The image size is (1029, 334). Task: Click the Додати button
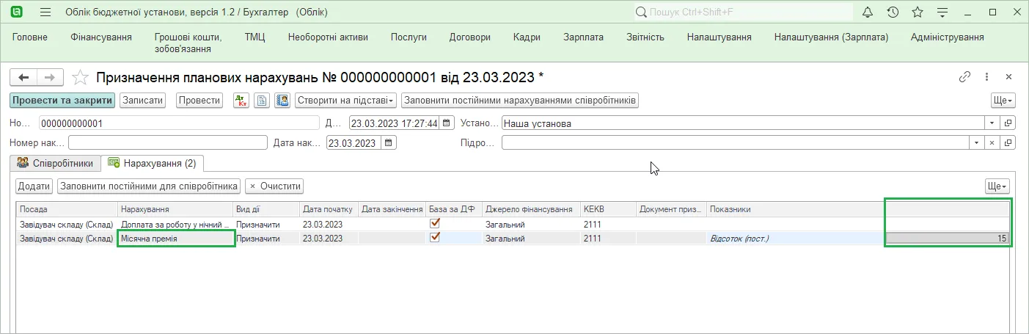34,186
